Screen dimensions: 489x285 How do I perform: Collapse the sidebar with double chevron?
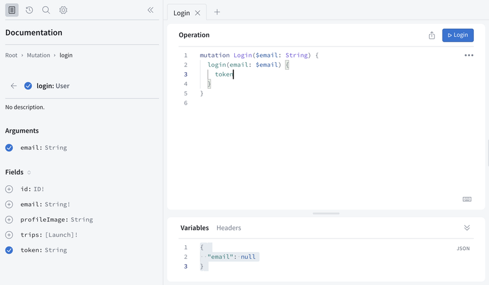(150, 10)
